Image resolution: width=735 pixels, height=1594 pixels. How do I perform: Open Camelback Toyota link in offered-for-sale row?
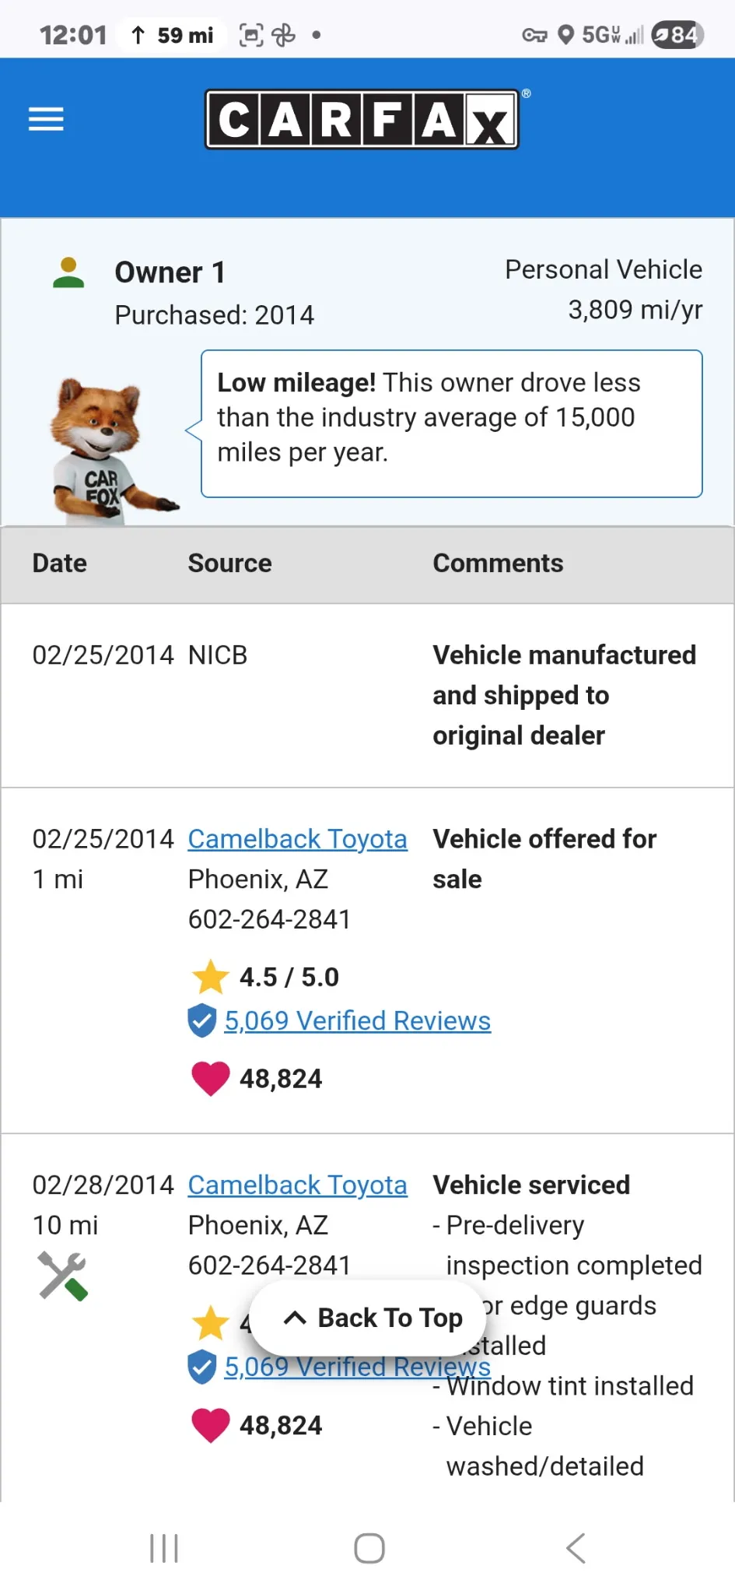[297, 839]
